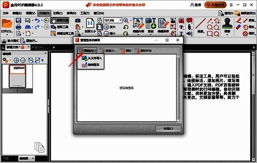The width and height of the screenshot is (257, 163).
Task: Open the 视图(V) menu
Action: (x=30, y=13)
